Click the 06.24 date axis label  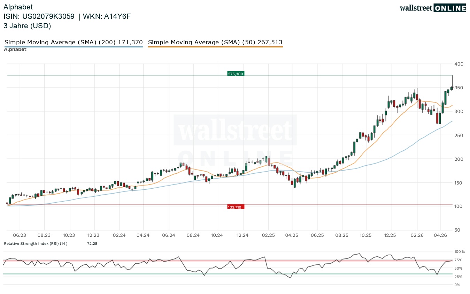(168, 235)
